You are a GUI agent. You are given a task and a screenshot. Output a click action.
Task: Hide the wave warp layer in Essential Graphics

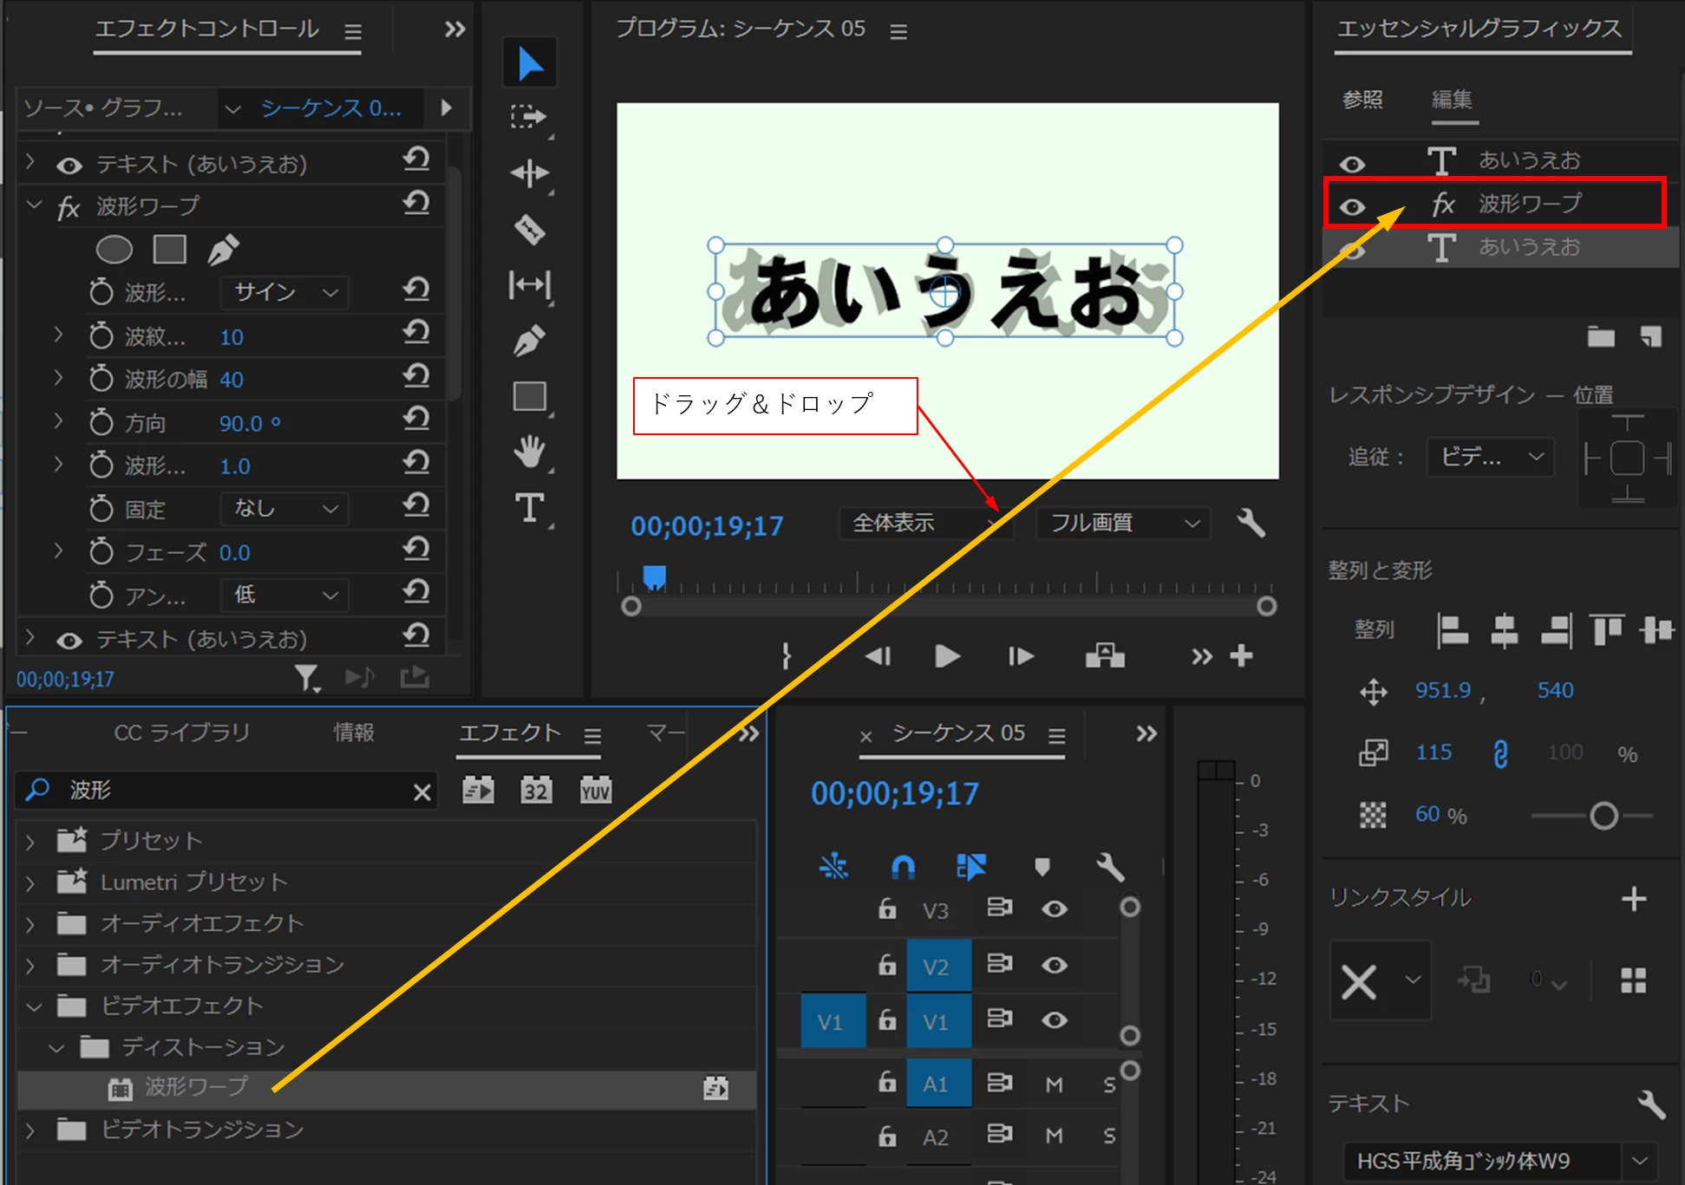pos(1352,206)
